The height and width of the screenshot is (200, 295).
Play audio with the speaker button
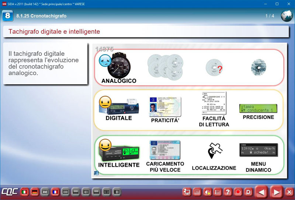coord(208,192)
